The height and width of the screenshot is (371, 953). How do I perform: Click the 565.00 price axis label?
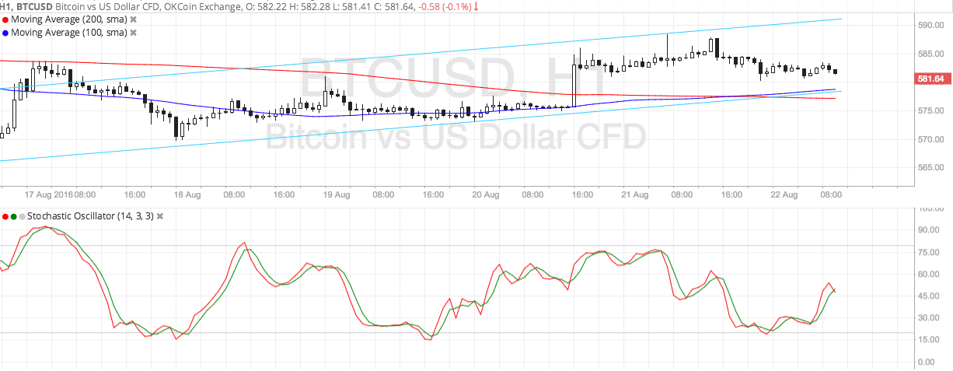tap(932, 167)
